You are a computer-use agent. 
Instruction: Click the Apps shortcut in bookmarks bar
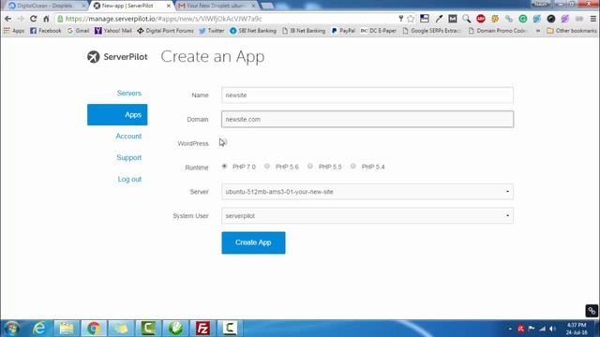[14, 31]
